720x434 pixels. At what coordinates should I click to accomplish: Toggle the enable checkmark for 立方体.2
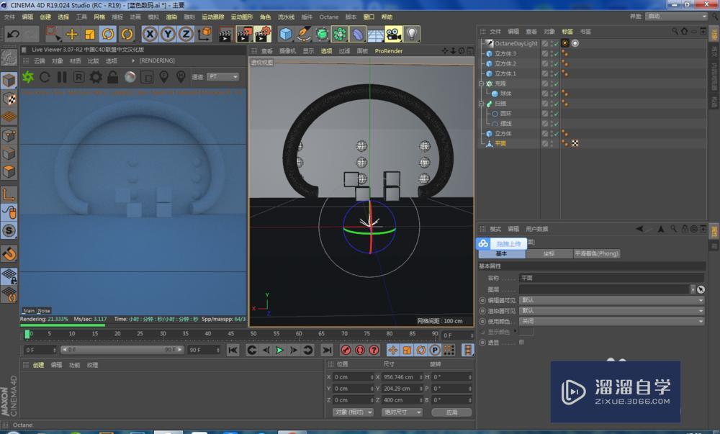coord(557,63)
